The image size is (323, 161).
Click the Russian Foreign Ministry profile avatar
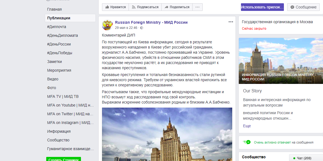107,25
